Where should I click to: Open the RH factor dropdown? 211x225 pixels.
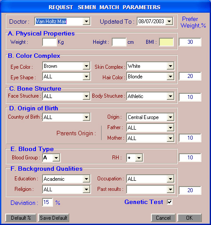139,158
